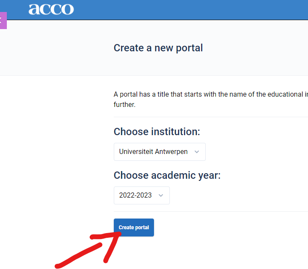
Task: Click the divider line above Create portal
Action: point(211,211)
